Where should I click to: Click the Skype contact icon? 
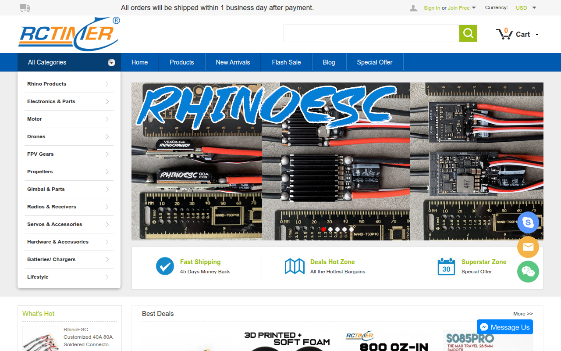coord(528,222)
